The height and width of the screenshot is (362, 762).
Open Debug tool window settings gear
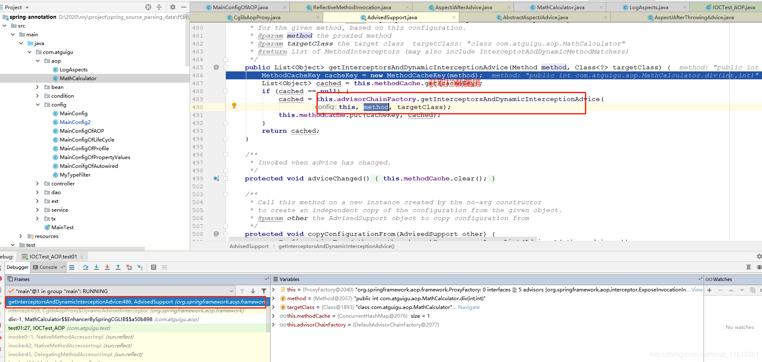click(759, 256)
